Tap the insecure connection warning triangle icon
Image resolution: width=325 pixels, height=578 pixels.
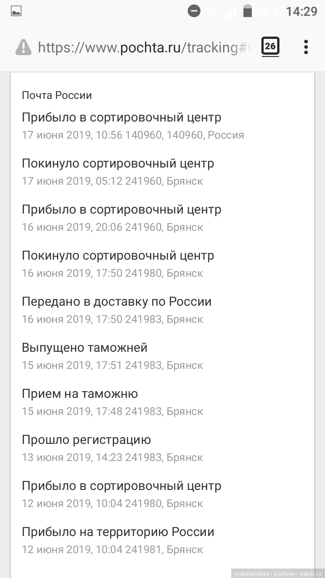click(23, 47)
